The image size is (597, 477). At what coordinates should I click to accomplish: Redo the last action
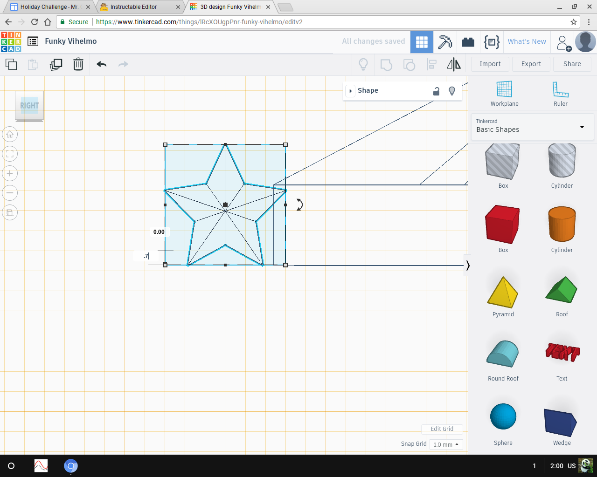(x=123, y=64)
